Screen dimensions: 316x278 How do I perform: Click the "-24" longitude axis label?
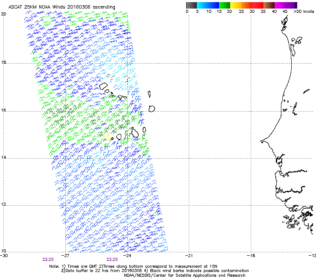tap(127, 256)
